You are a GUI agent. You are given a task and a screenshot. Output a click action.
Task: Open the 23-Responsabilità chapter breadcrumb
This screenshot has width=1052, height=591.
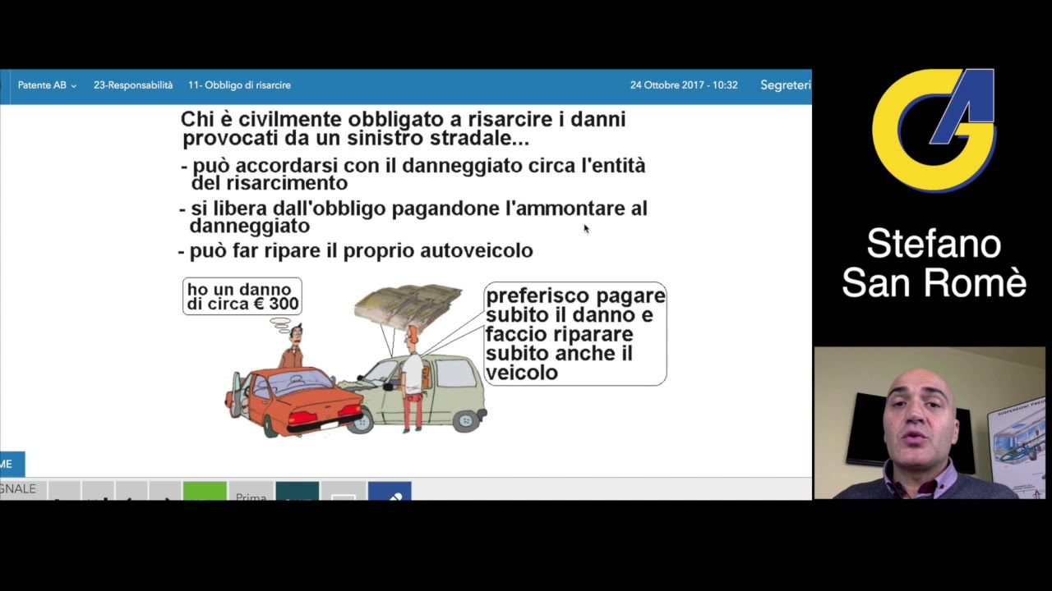[x=133, y=85]
